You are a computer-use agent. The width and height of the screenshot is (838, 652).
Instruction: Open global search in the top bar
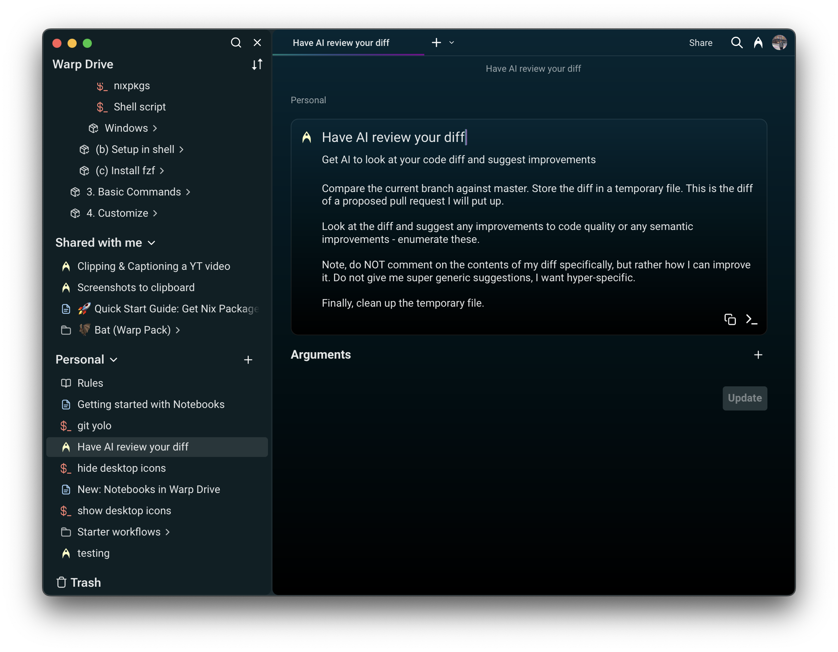point(736,43)
